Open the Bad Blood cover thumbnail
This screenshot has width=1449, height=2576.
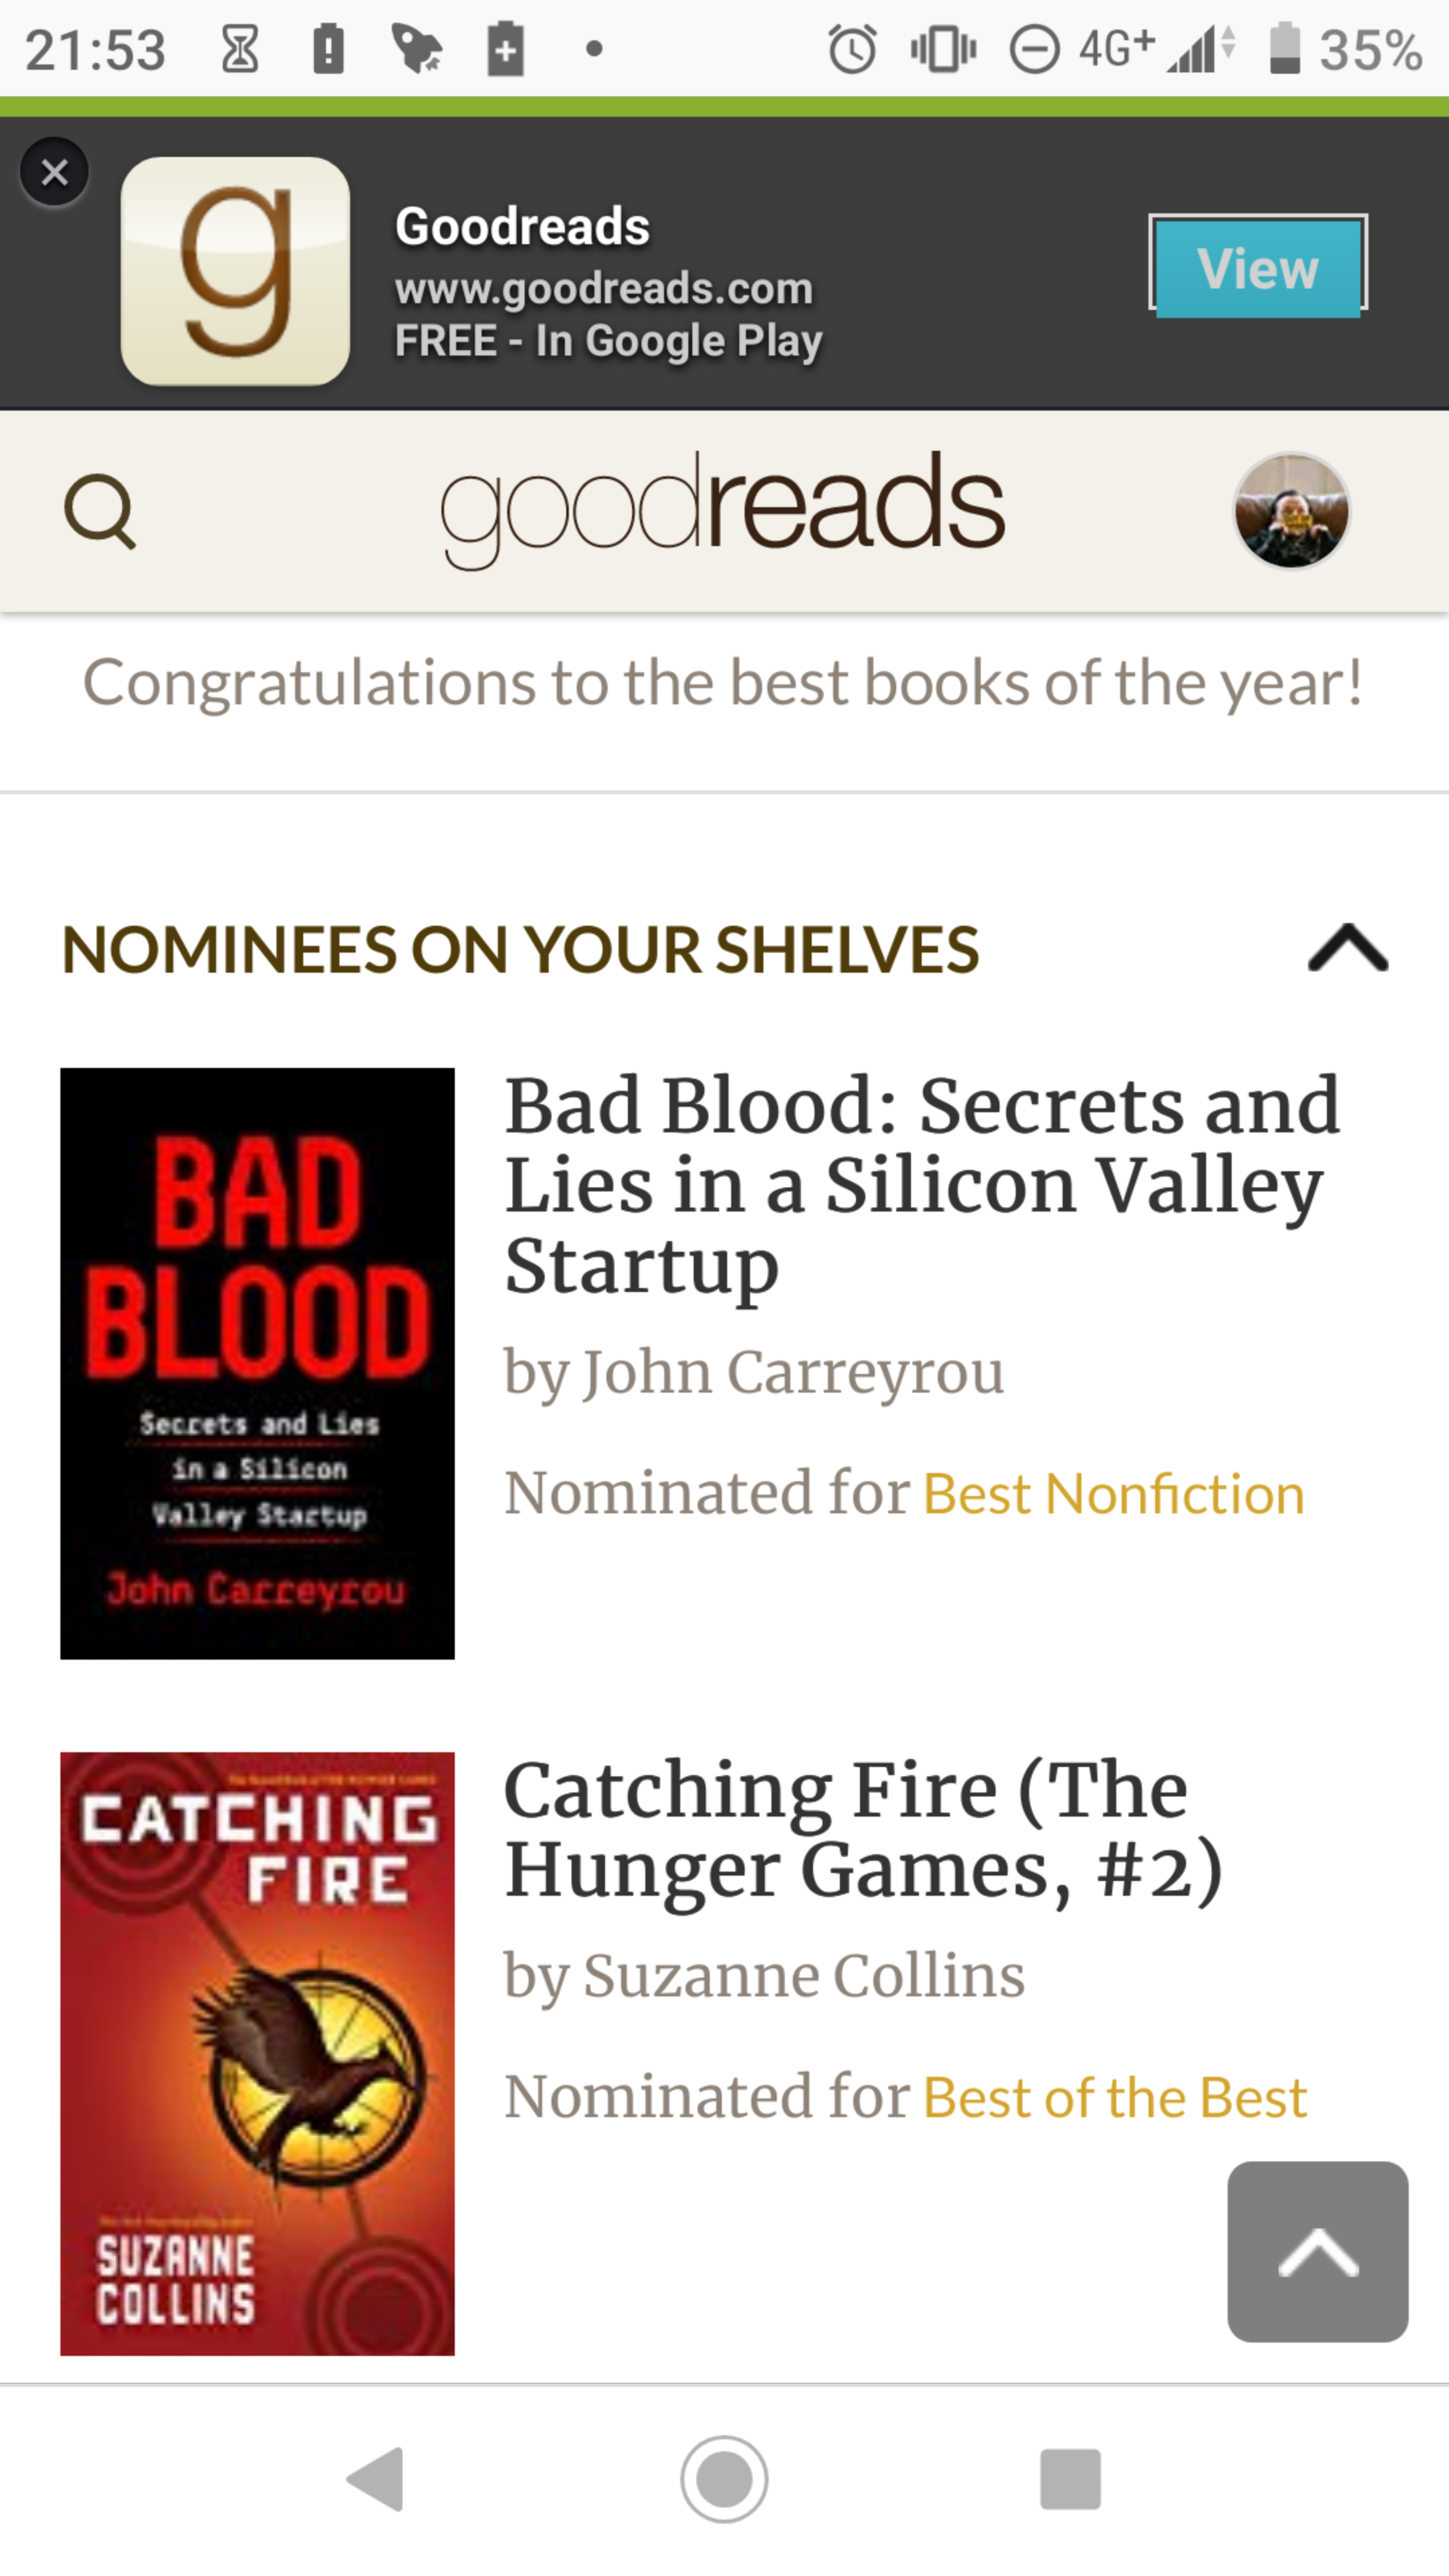pos(257,1363)
